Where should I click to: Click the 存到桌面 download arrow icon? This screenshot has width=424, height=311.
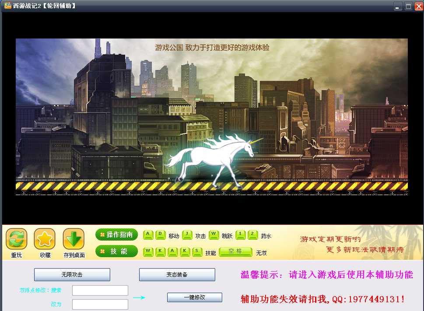pos(74,239)
